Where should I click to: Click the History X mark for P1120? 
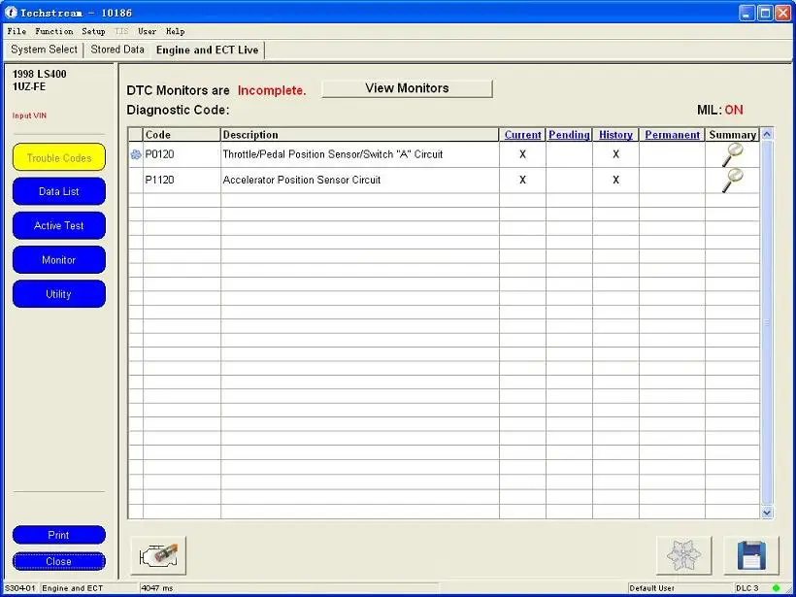615,181
